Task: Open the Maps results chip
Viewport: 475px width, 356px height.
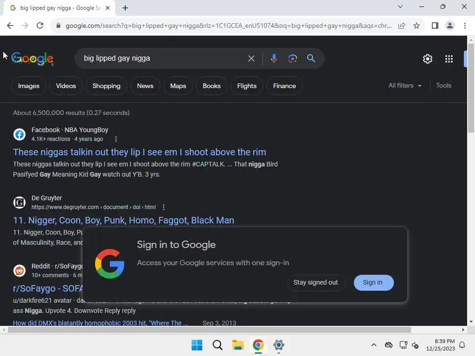Action: click(x=178, y=86)
